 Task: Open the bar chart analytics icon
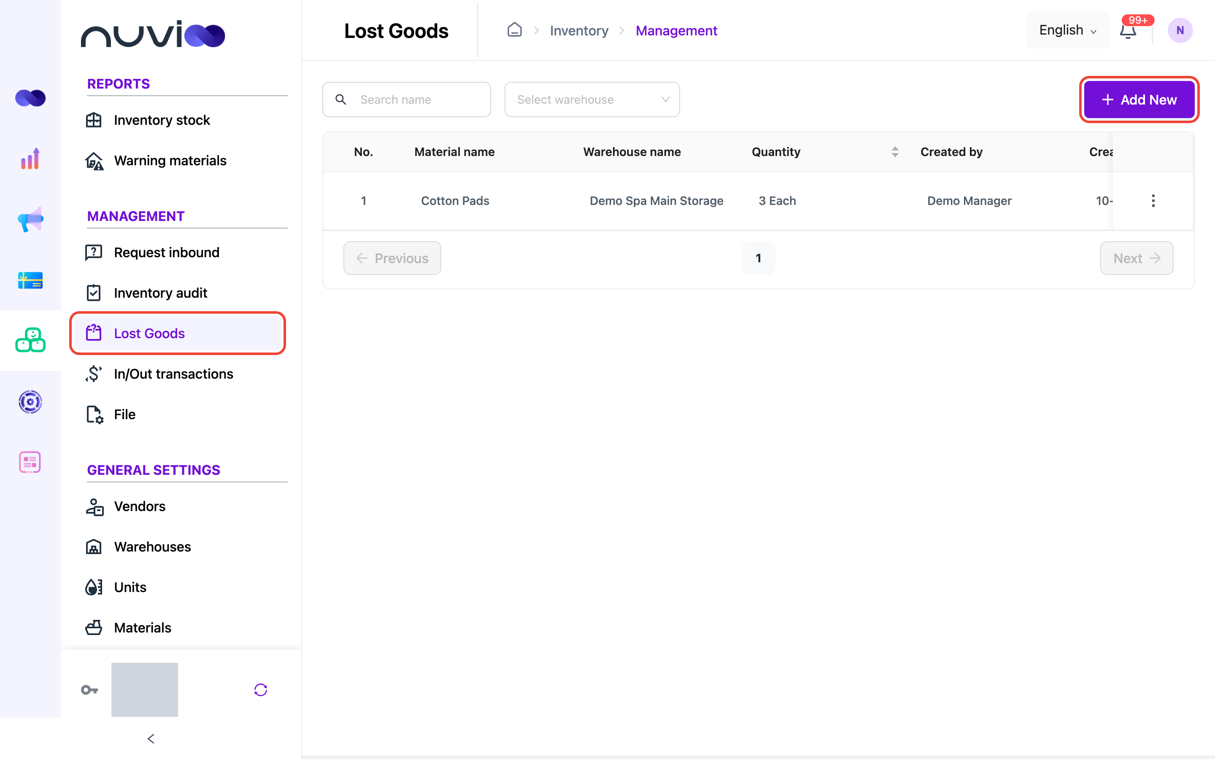[x=30, y=159]
